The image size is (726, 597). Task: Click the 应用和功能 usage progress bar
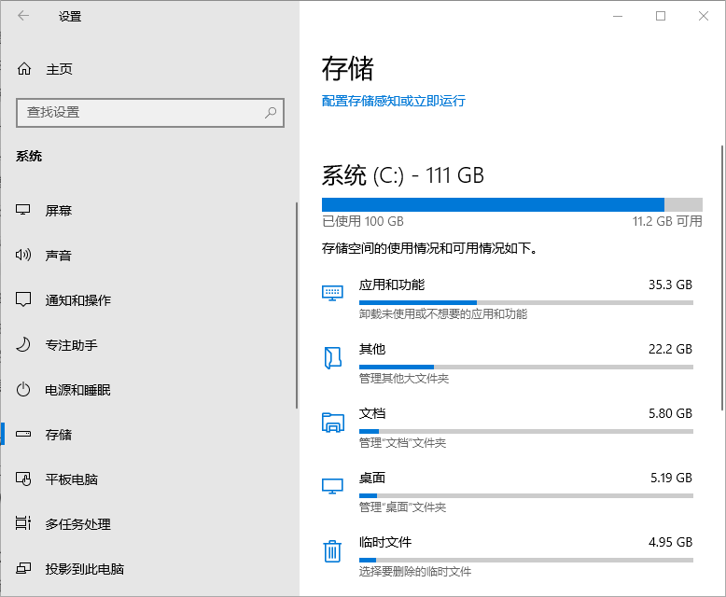pos(526,302)
